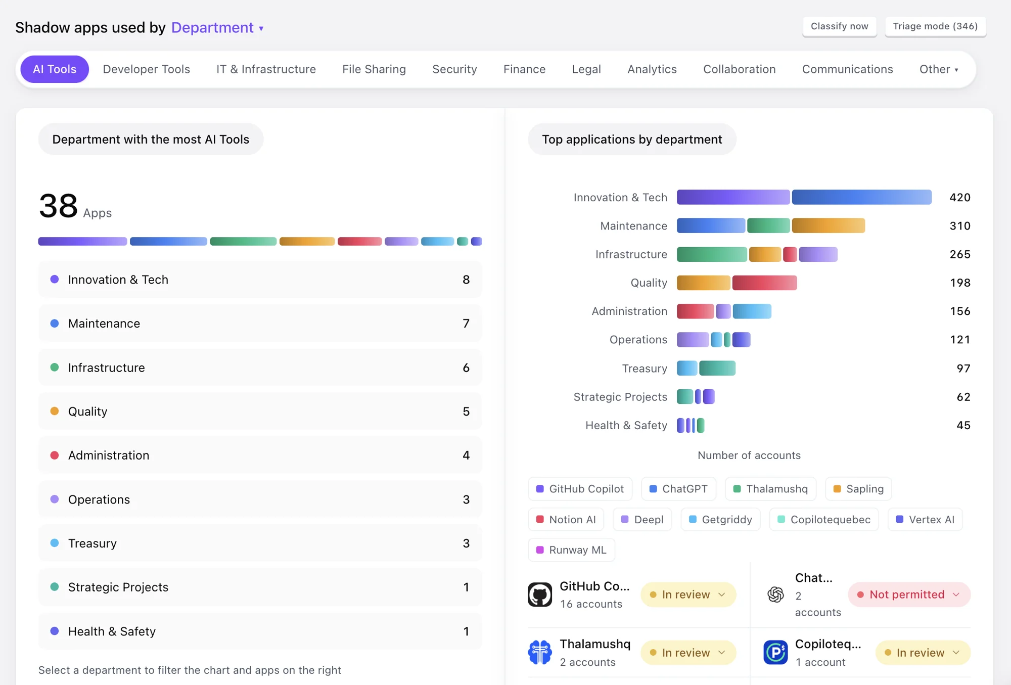
Task: Select the Quality department row
Action: tap(260, 412)
